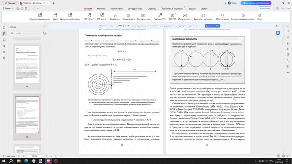This screenshot has width=292, height=164.
Task: Open Поиск и замена search tool
Action: click(223, 16)
